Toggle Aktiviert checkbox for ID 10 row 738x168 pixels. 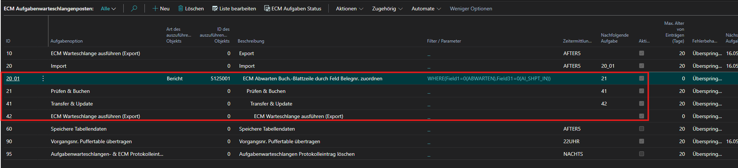641,53
